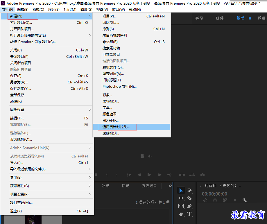This screenshot has width=267, height=224.
Task: Choose 黑场视频... from the submenu
Action: pos(132,101)
